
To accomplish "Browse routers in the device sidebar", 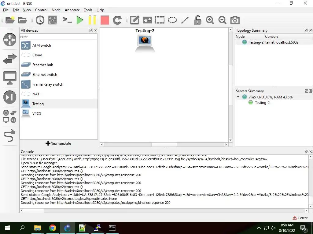I will coord(9,40).
